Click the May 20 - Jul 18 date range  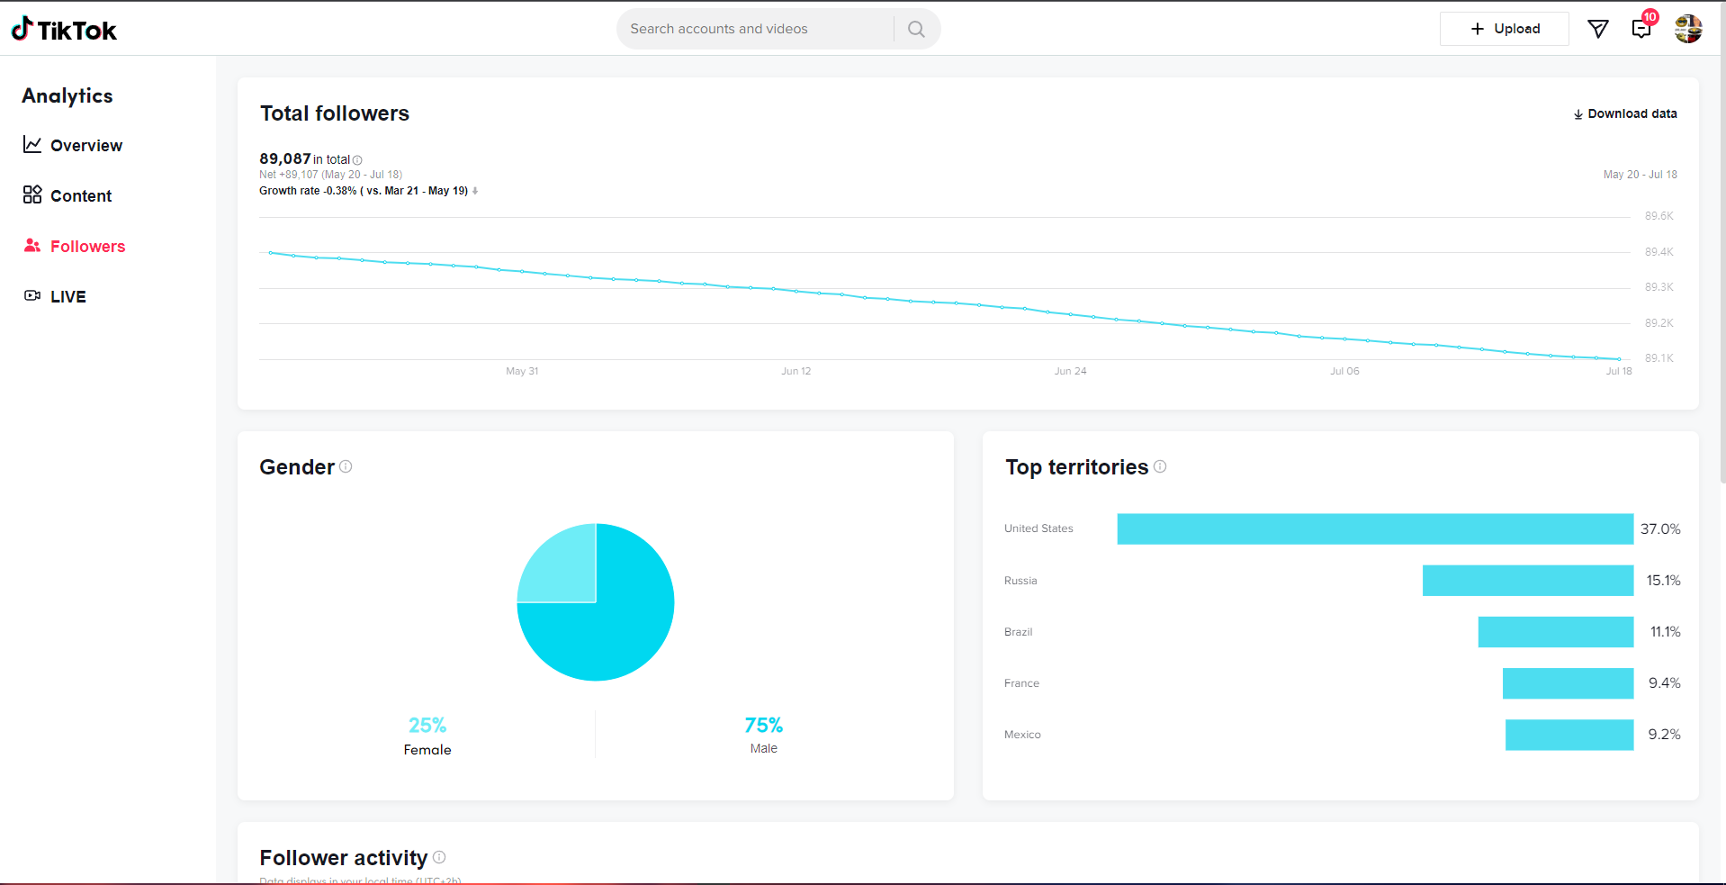(1640, 175)
